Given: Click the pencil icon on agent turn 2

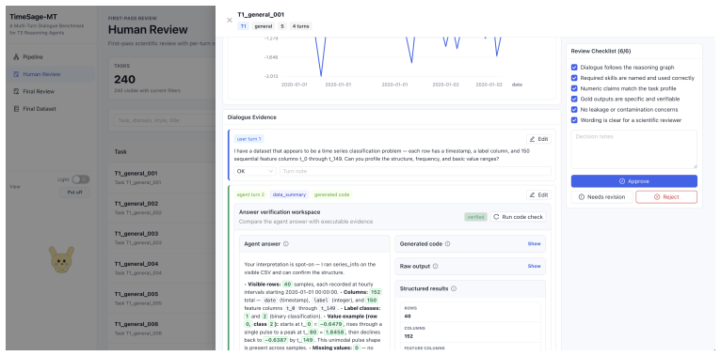Looking at the screenshot, I should pyautogui.click(x=533, y=195).
